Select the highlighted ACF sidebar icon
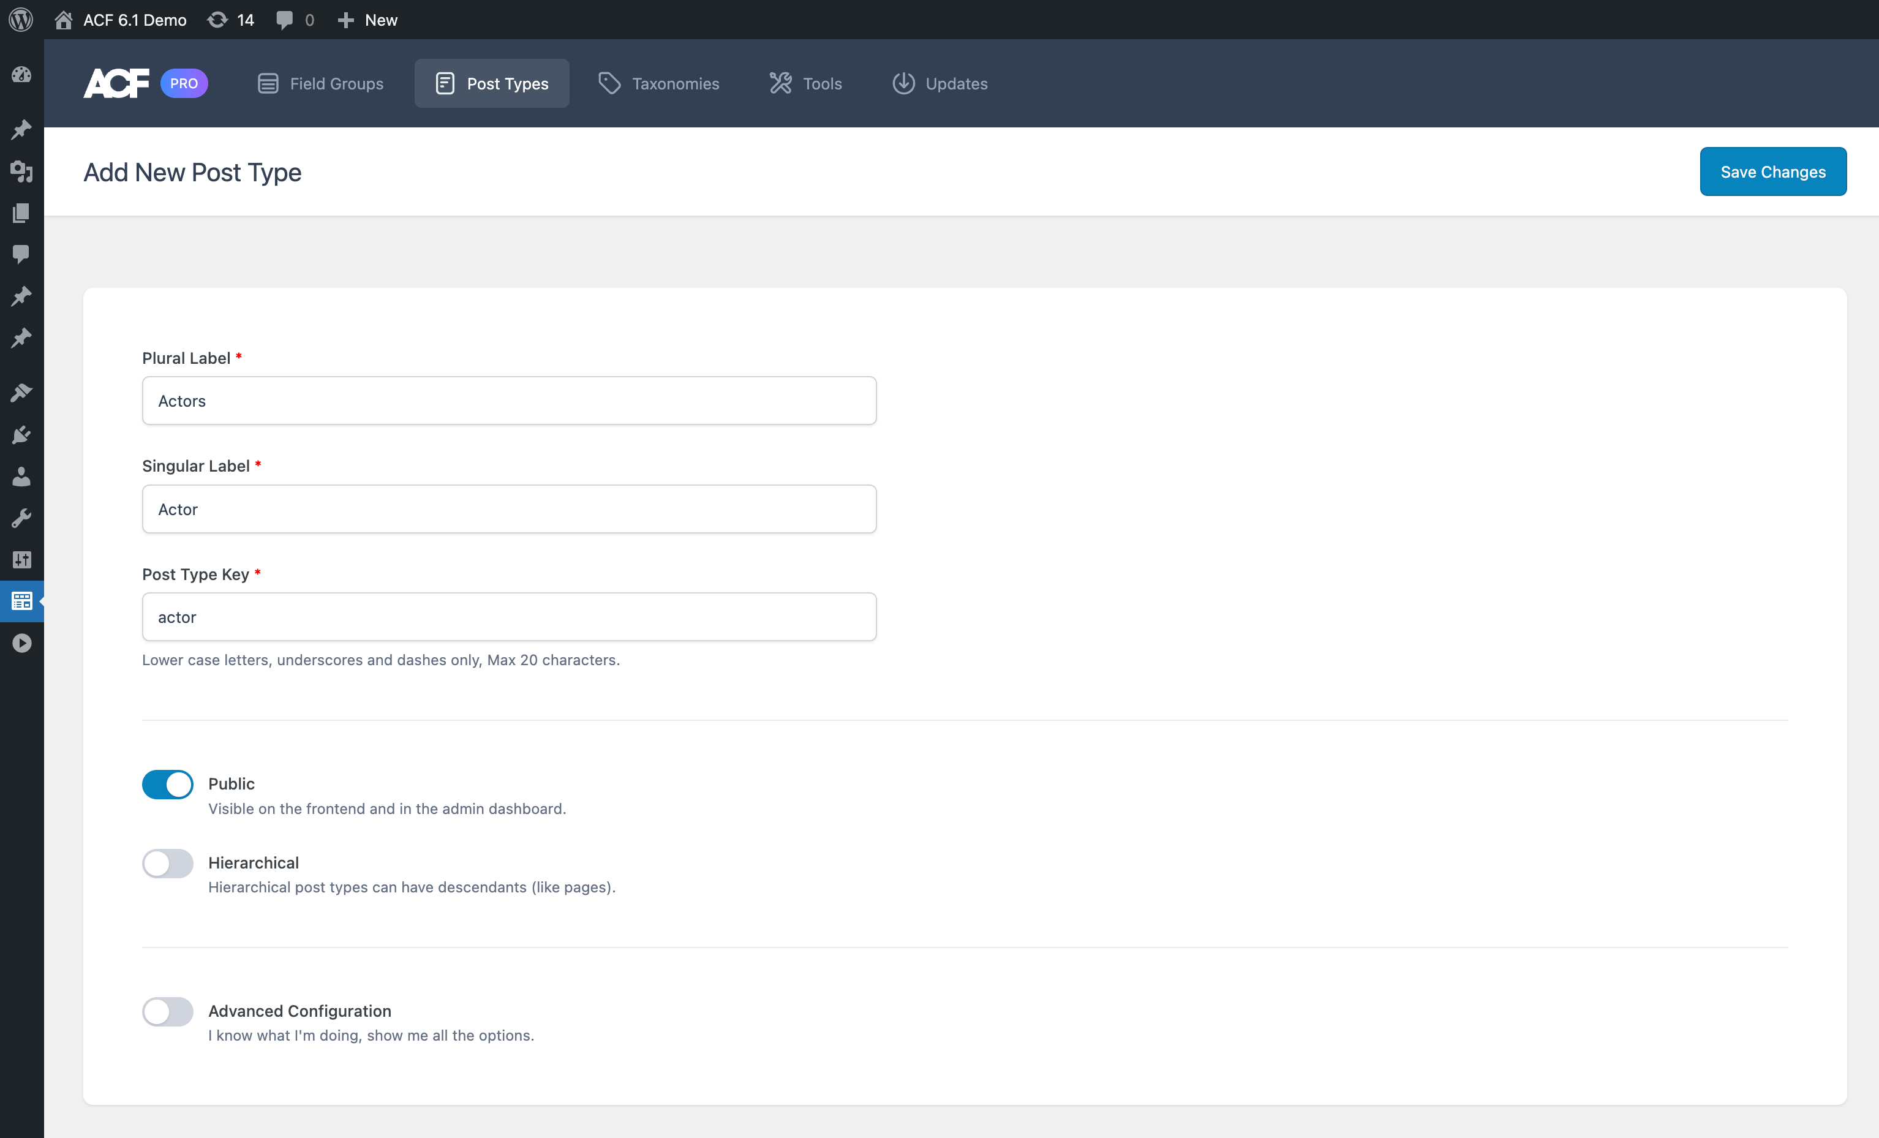This screenshot has width=1879, height=1138. click(21, 601)
